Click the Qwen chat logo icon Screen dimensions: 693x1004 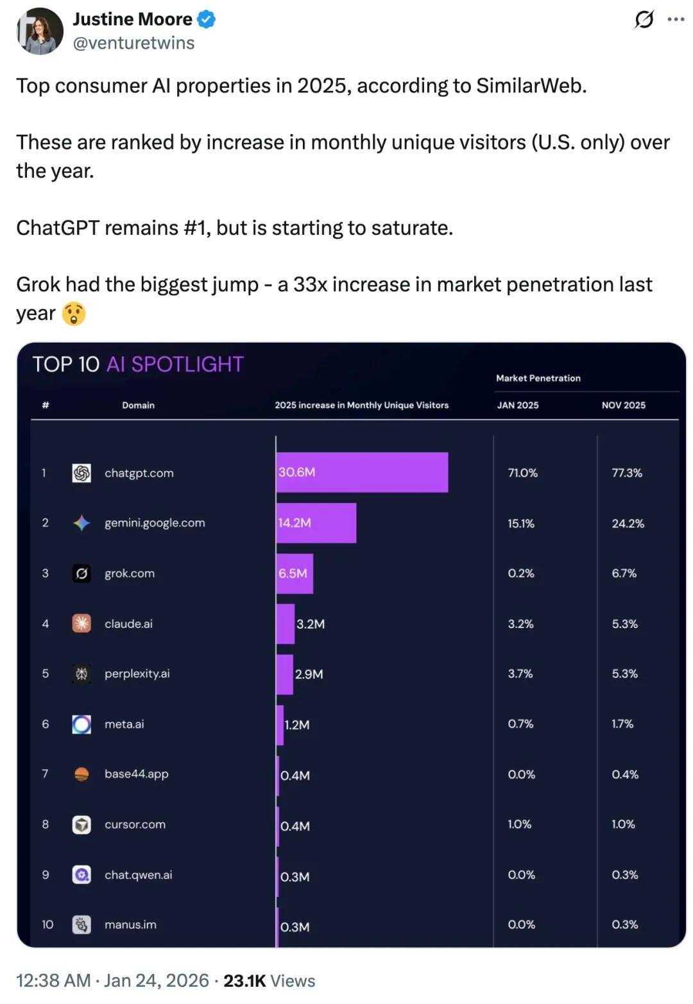(x=81, y=874)
